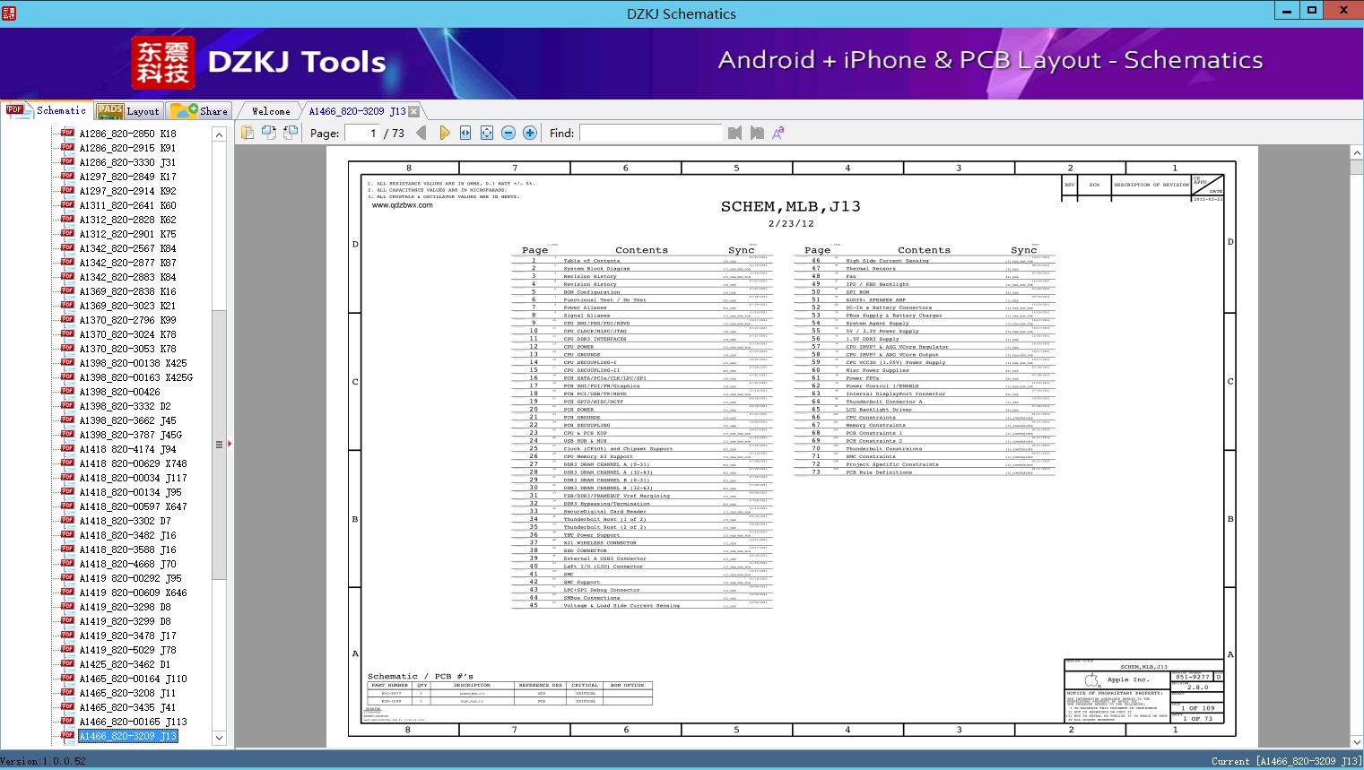
Task: Find next match icon
Action: click(757, 133)
